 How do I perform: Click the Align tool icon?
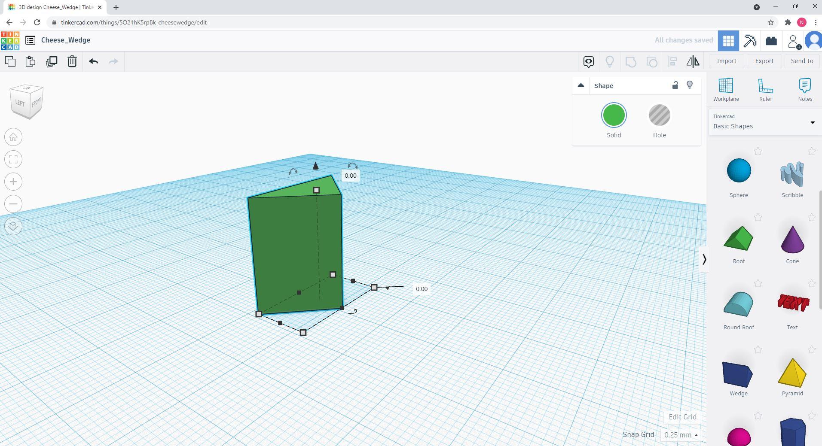click(x=673, y=61)
